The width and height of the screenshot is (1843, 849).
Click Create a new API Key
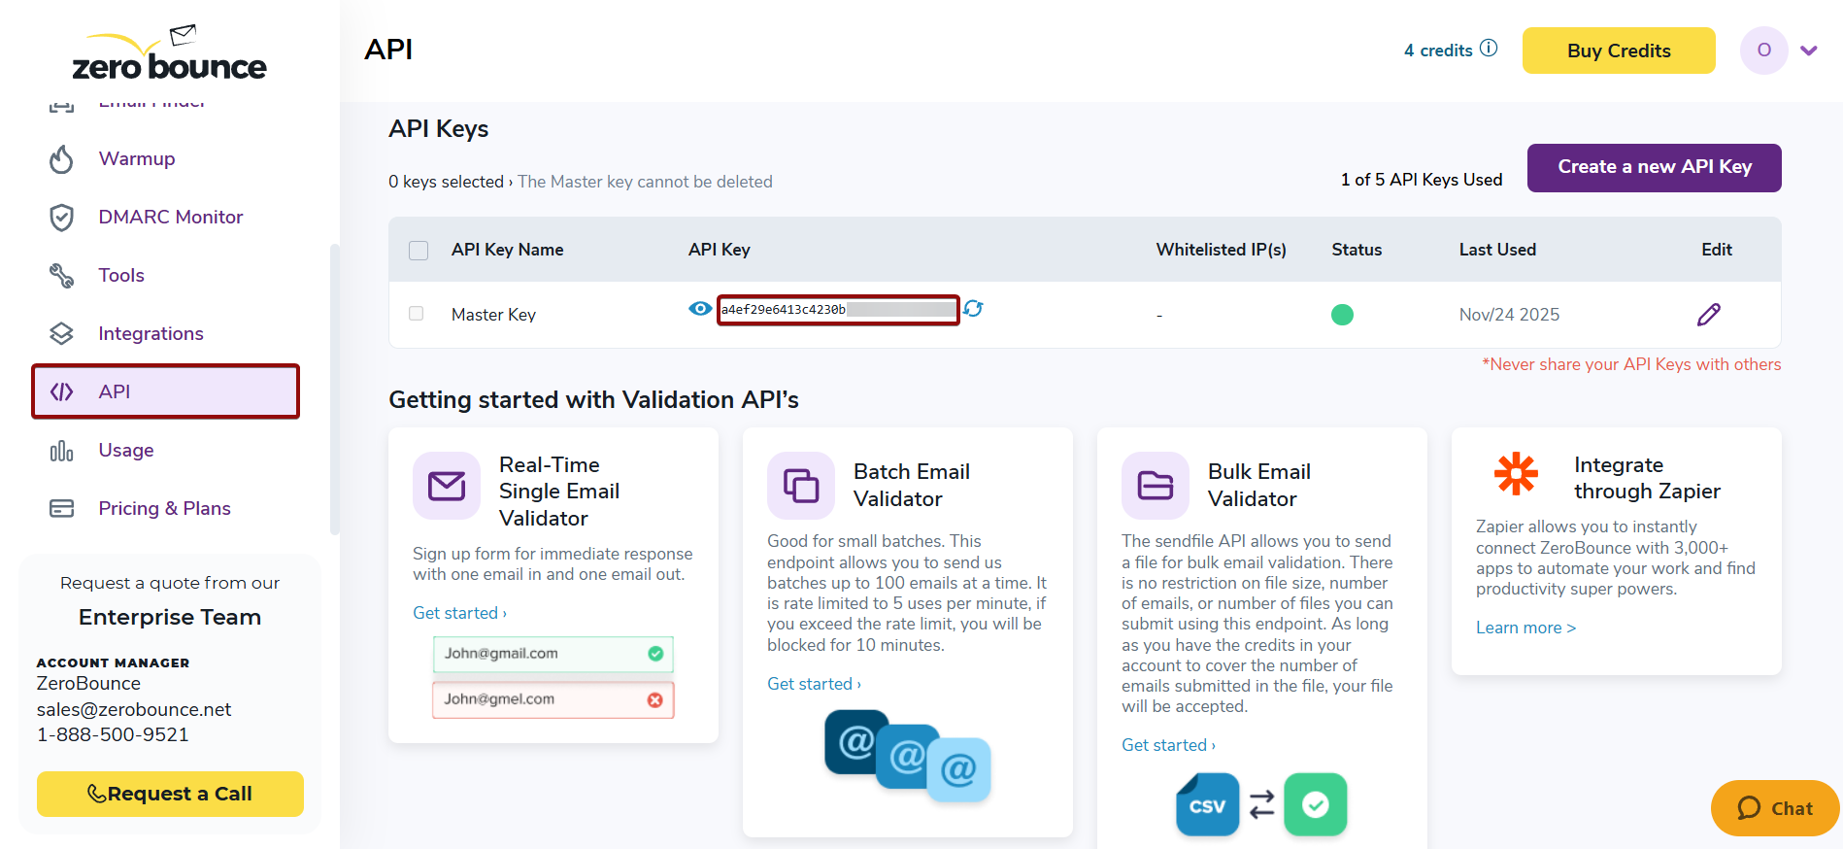click(1655, 167)
